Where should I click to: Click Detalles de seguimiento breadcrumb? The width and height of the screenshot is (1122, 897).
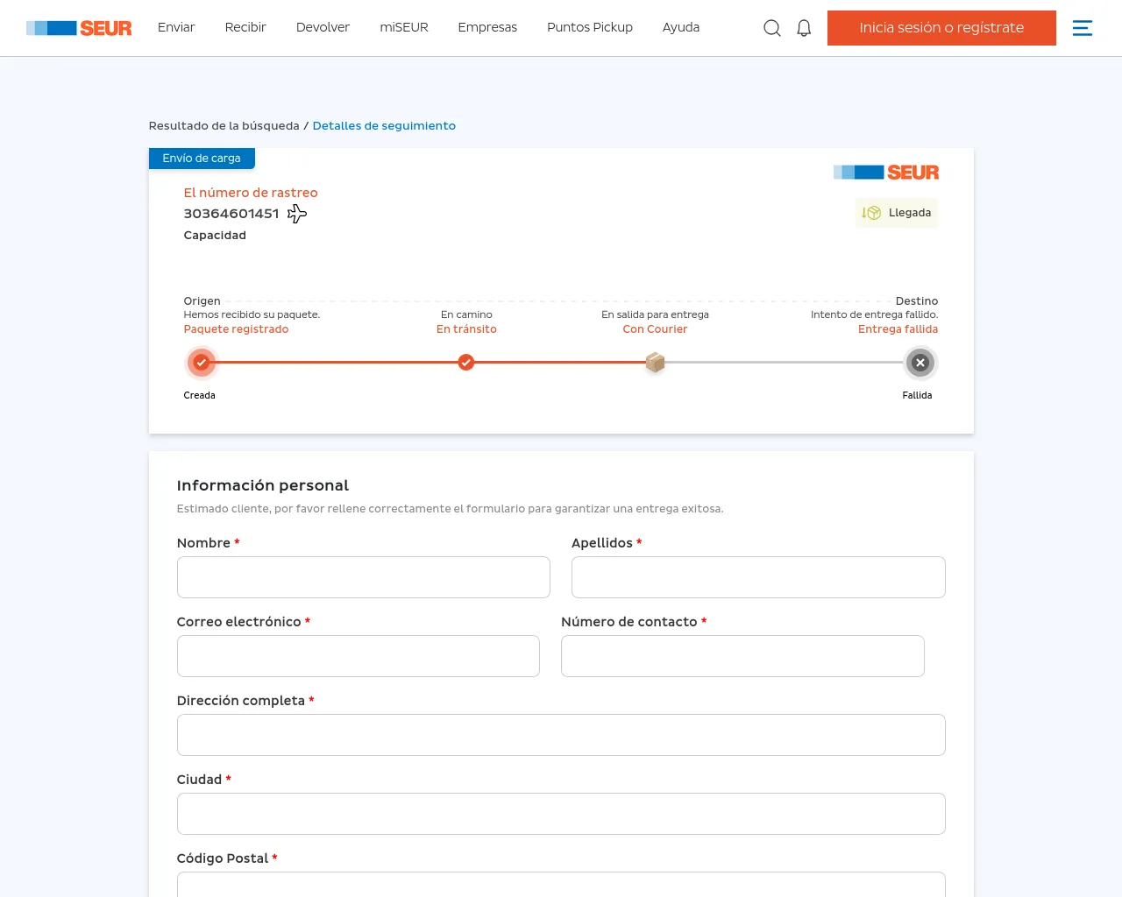click(x=384, y=126)
